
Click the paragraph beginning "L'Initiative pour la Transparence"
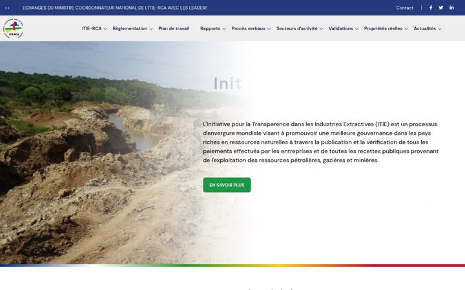click(321, 142)
